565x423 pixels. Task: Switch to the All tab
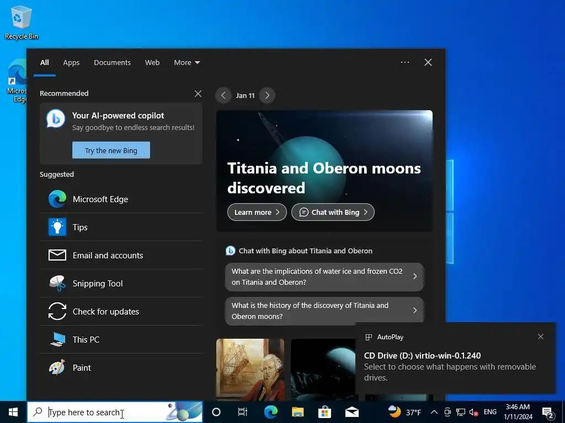click(x=44, y=63)
